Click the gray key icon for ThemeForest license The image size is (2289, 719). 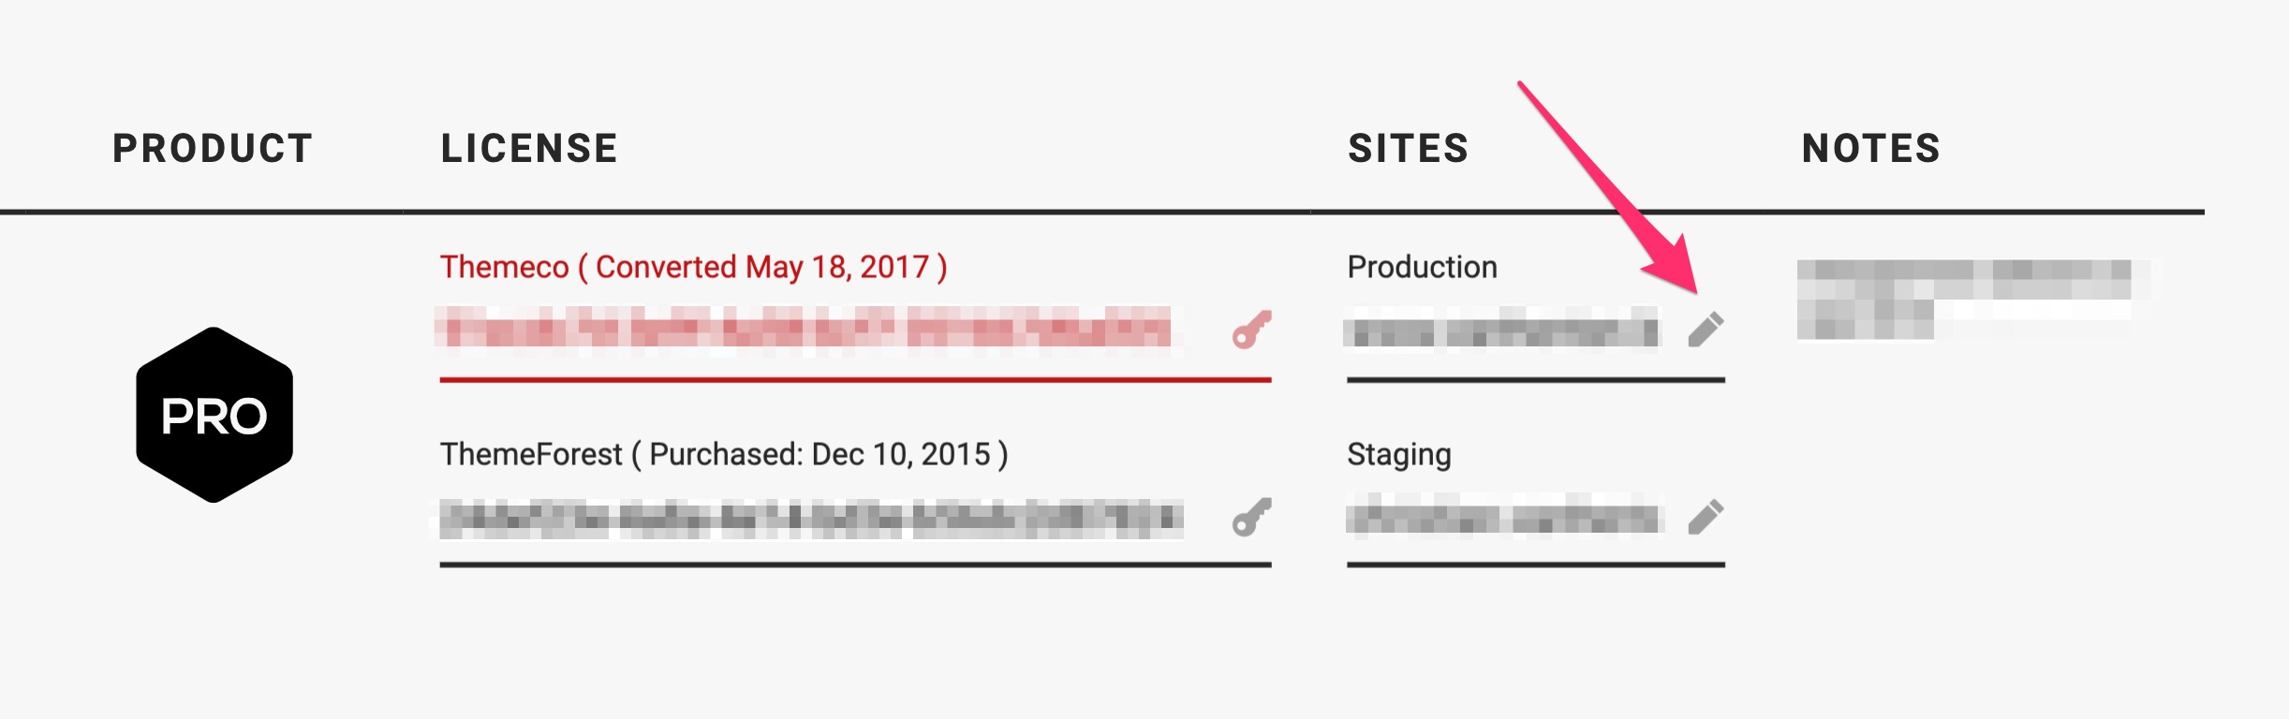click(x=1252, y=517)
